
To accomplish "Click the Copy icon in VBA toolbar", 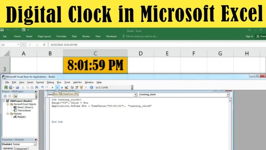I will coord(27,87).
